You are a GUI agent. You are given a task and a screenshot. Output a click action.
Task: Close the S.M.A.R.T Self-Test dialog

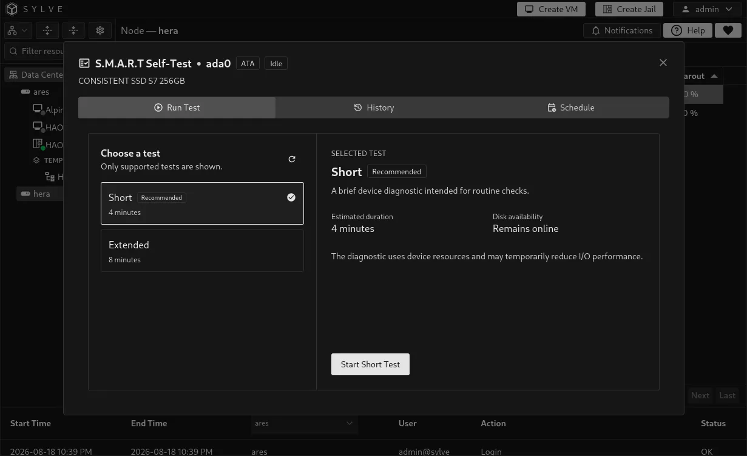tap(663, 63)
